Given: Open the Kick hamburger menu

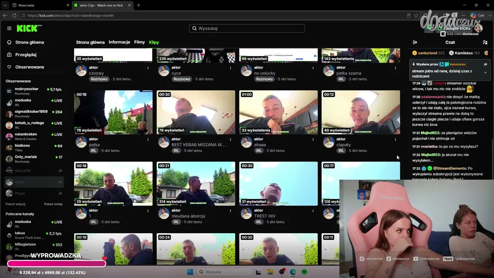Looking at the screenshot, I should click(x=9, y=28).
